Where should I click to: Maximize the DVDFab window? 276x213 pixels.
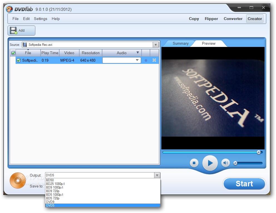point(251,7)
